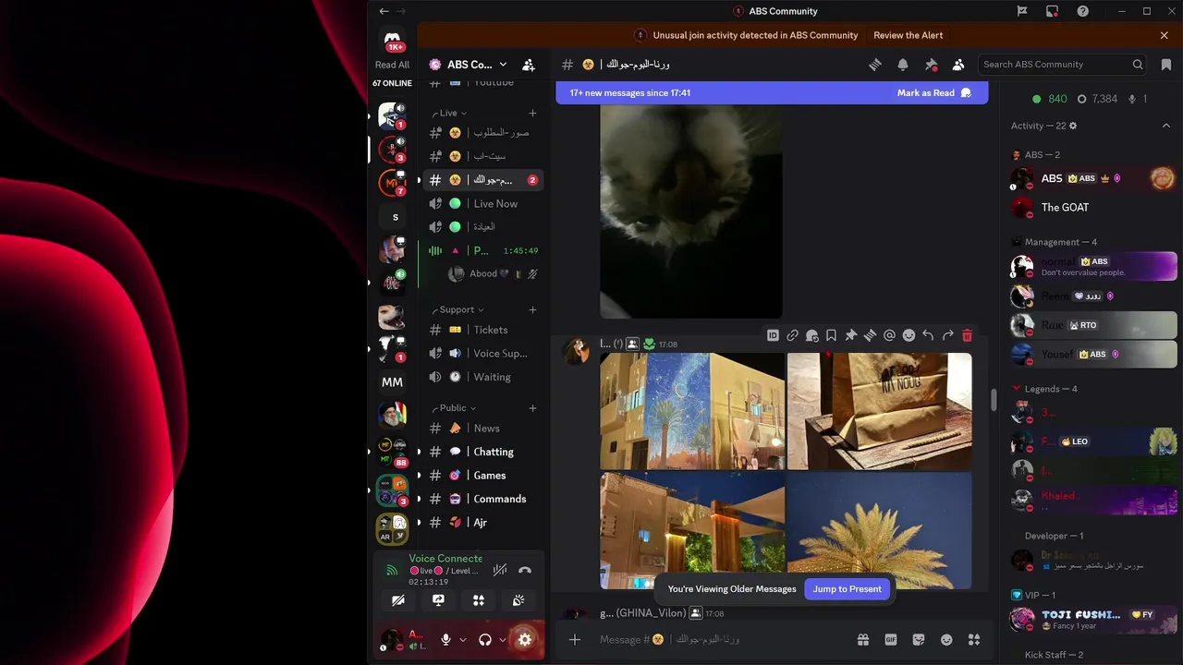Attach file with plus button
The width and height of the screenshot is (1183, 665).
click(575, 639)
